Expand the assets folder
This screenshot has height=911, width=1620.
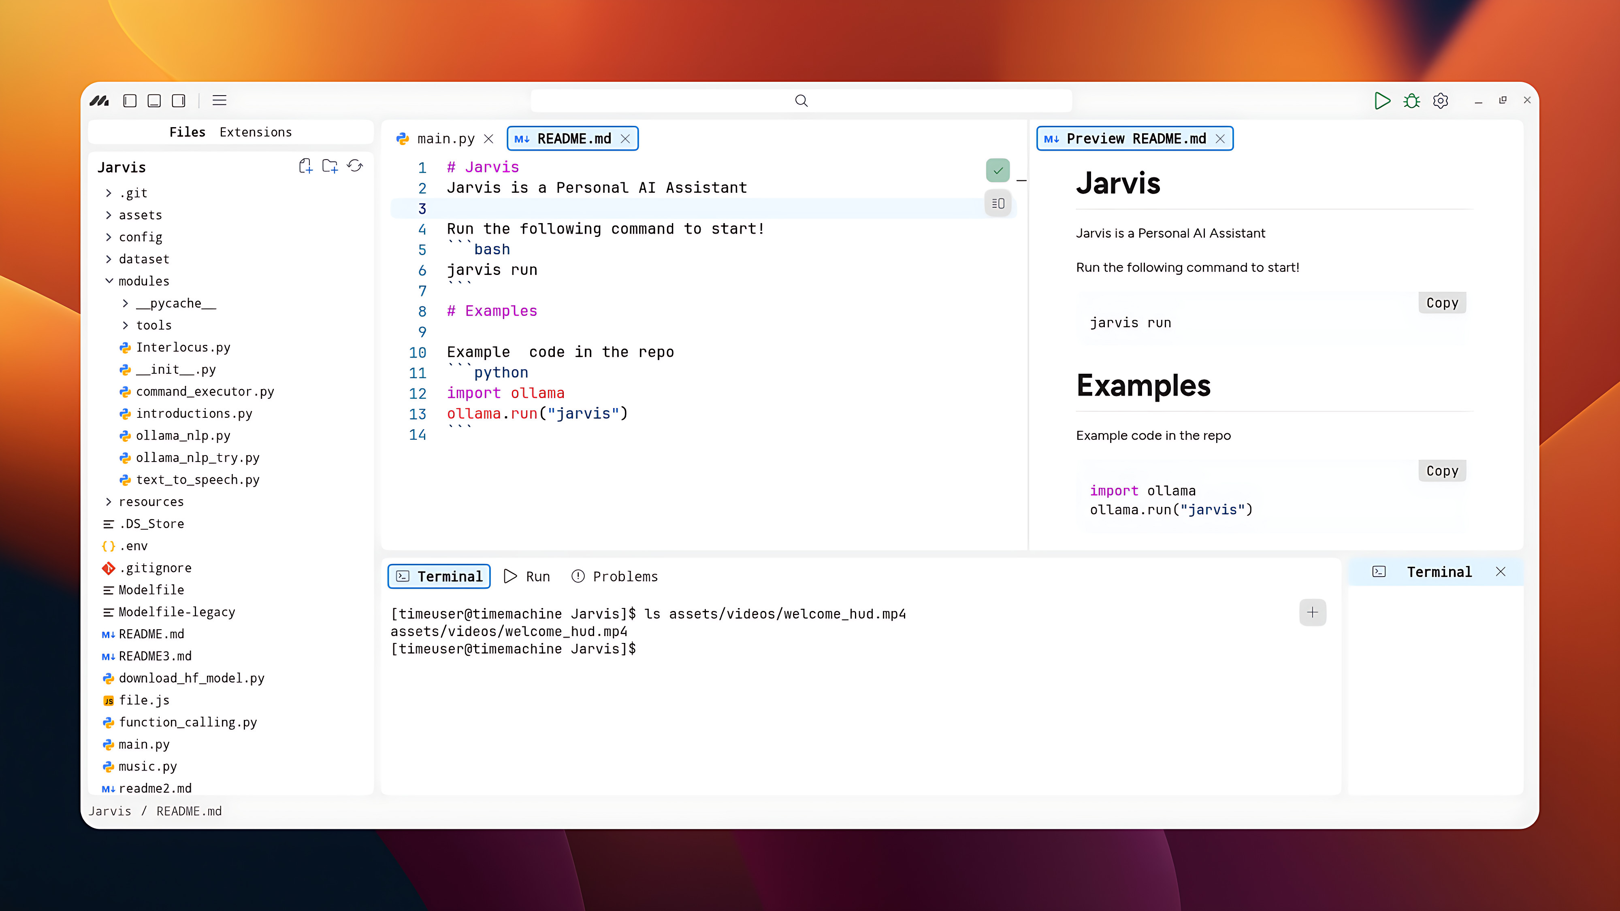point(109,215)
